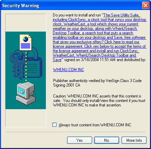Enable Always trust content from WHENU.COM checkbox
This screenshot has height=149, width=151.
(54, 125)
